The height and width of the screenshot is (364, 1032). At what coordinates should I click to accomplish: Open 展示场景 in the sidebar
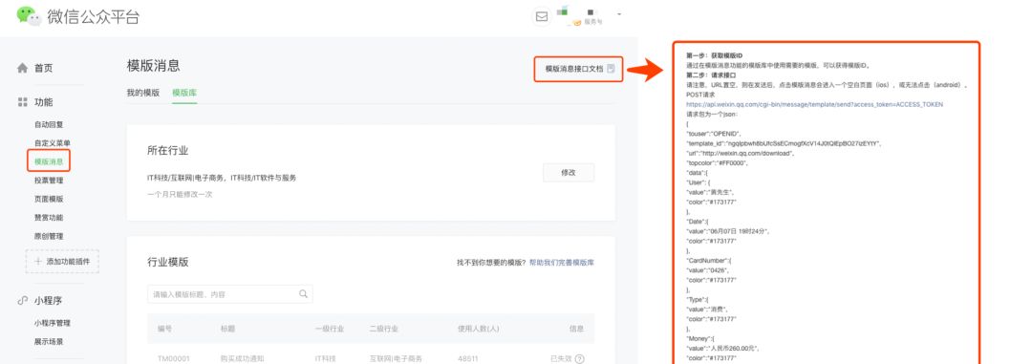(49, 342)
